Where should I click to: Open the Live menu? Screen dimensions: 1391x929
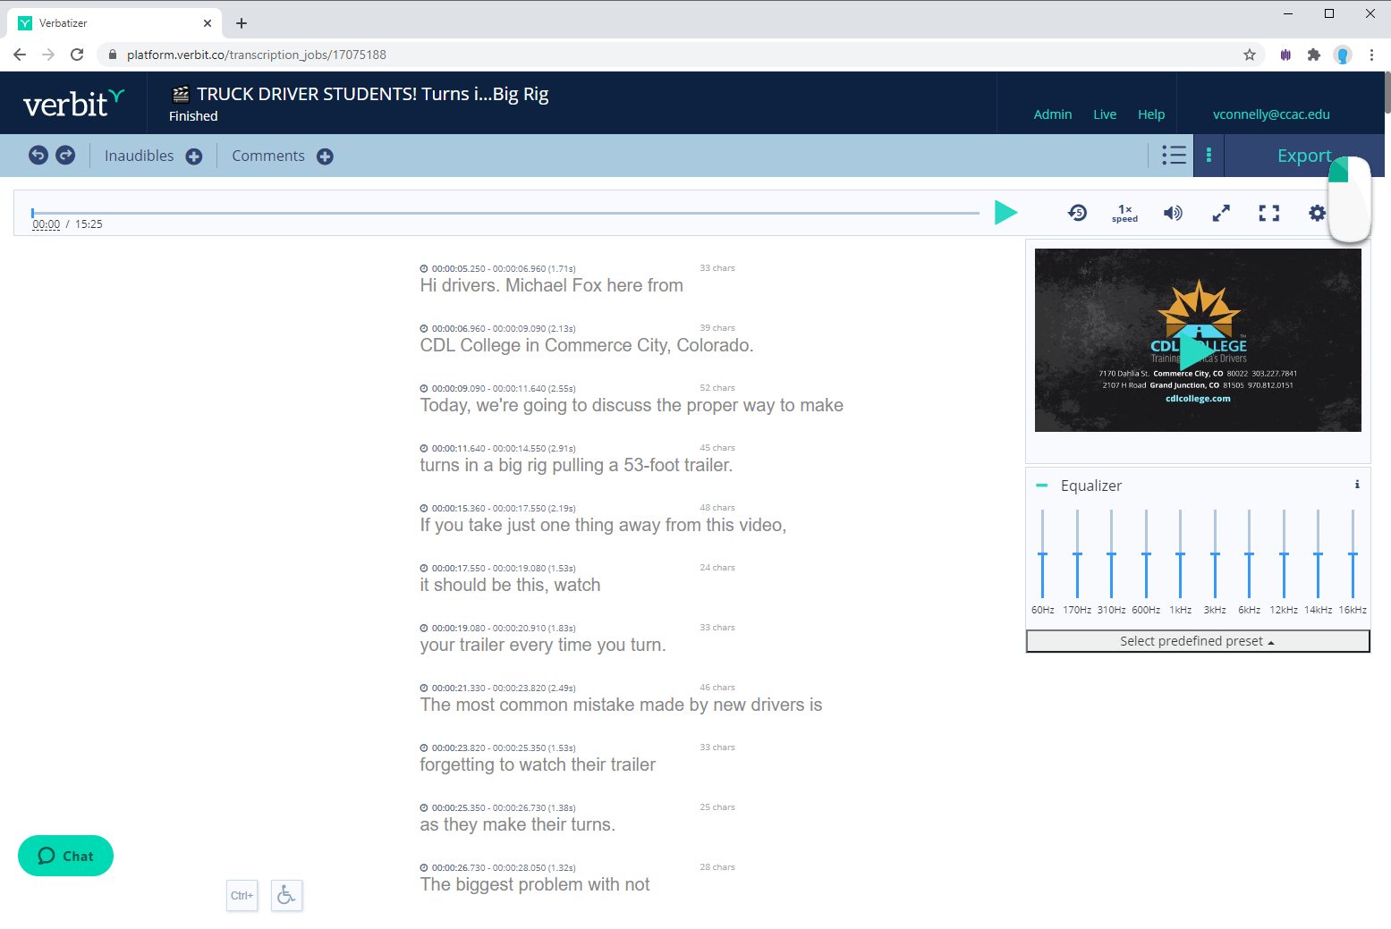1105,114
